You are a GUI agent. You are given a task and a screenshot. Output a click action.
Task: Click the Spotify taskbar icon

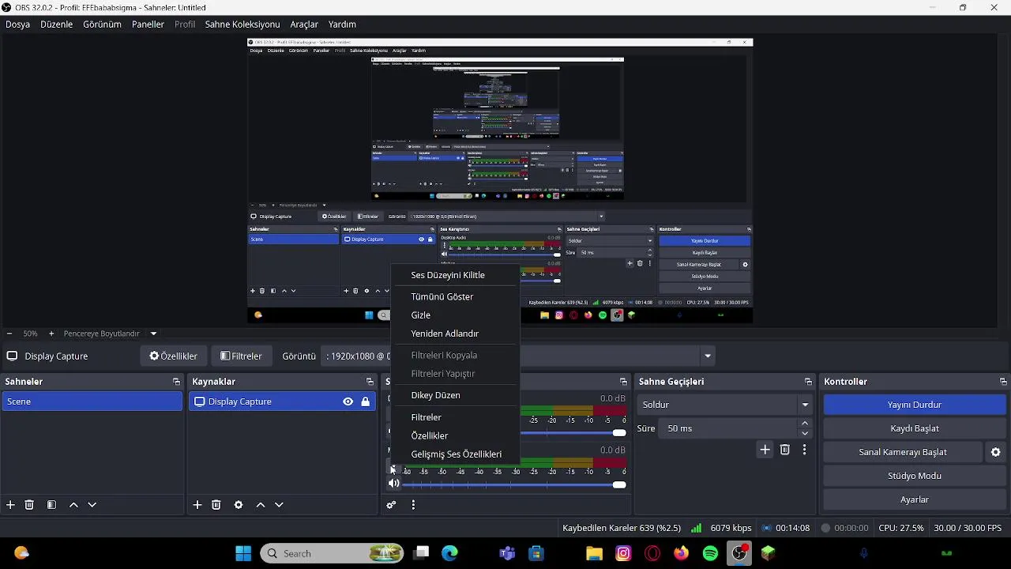click(x=710, y=553)
